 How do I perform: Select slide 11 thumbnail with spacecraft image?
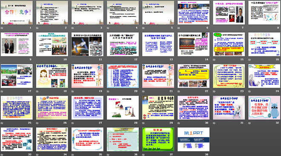(x=87, y=44)
